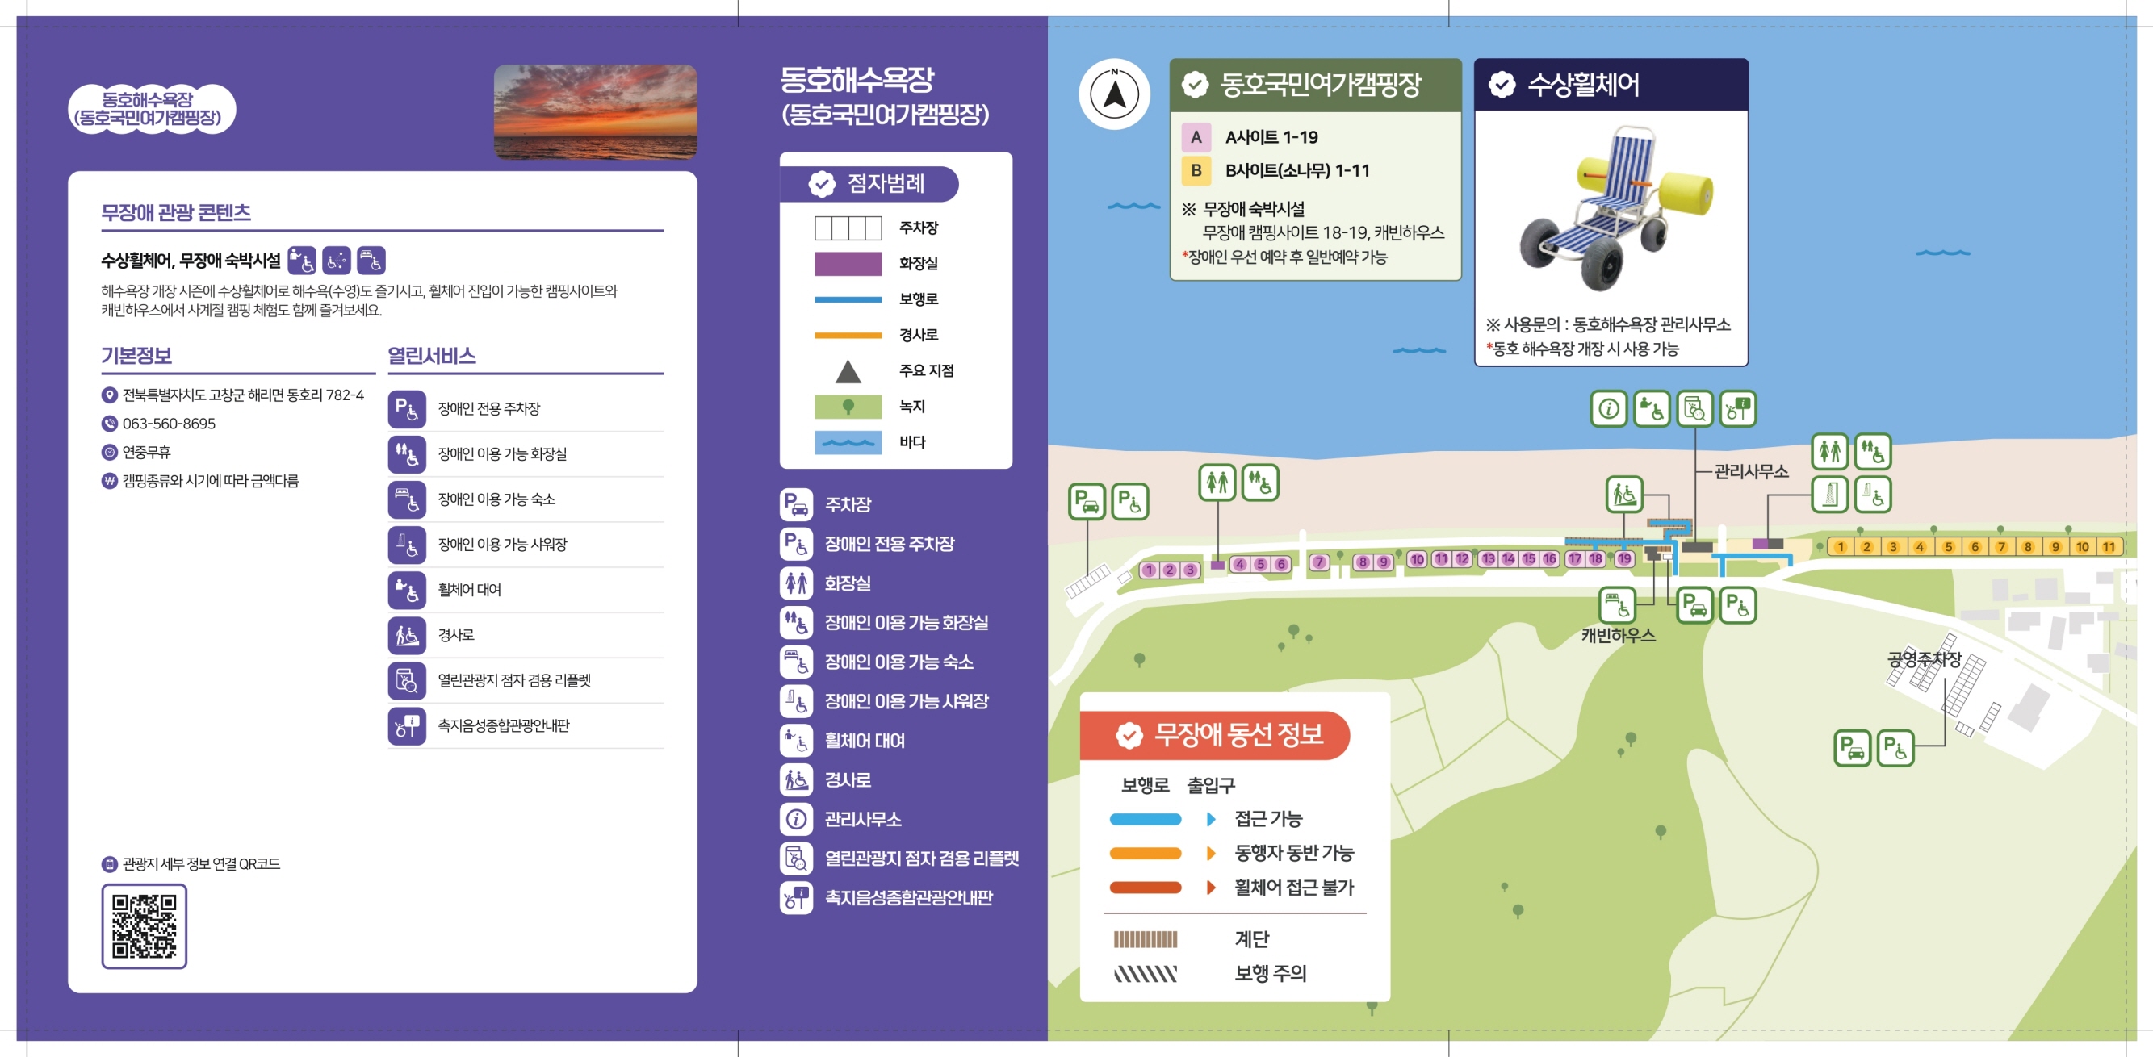The image size is (2153, 1057).
Task: Click the 기본정보 heading
Action: point(136,355)
